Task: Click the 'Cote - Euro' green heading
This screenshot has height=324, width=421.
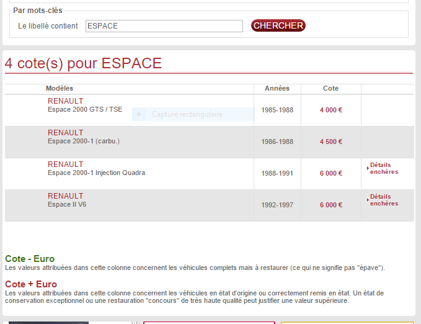Action: pyautogui.click(x=30, y=259)
